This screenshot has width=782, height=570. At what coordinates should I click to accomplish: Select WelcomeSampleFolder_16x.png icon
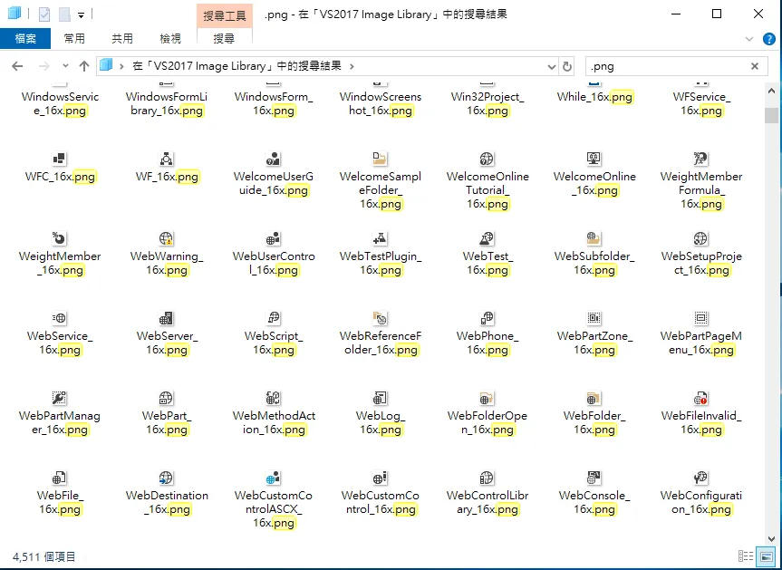380,159
